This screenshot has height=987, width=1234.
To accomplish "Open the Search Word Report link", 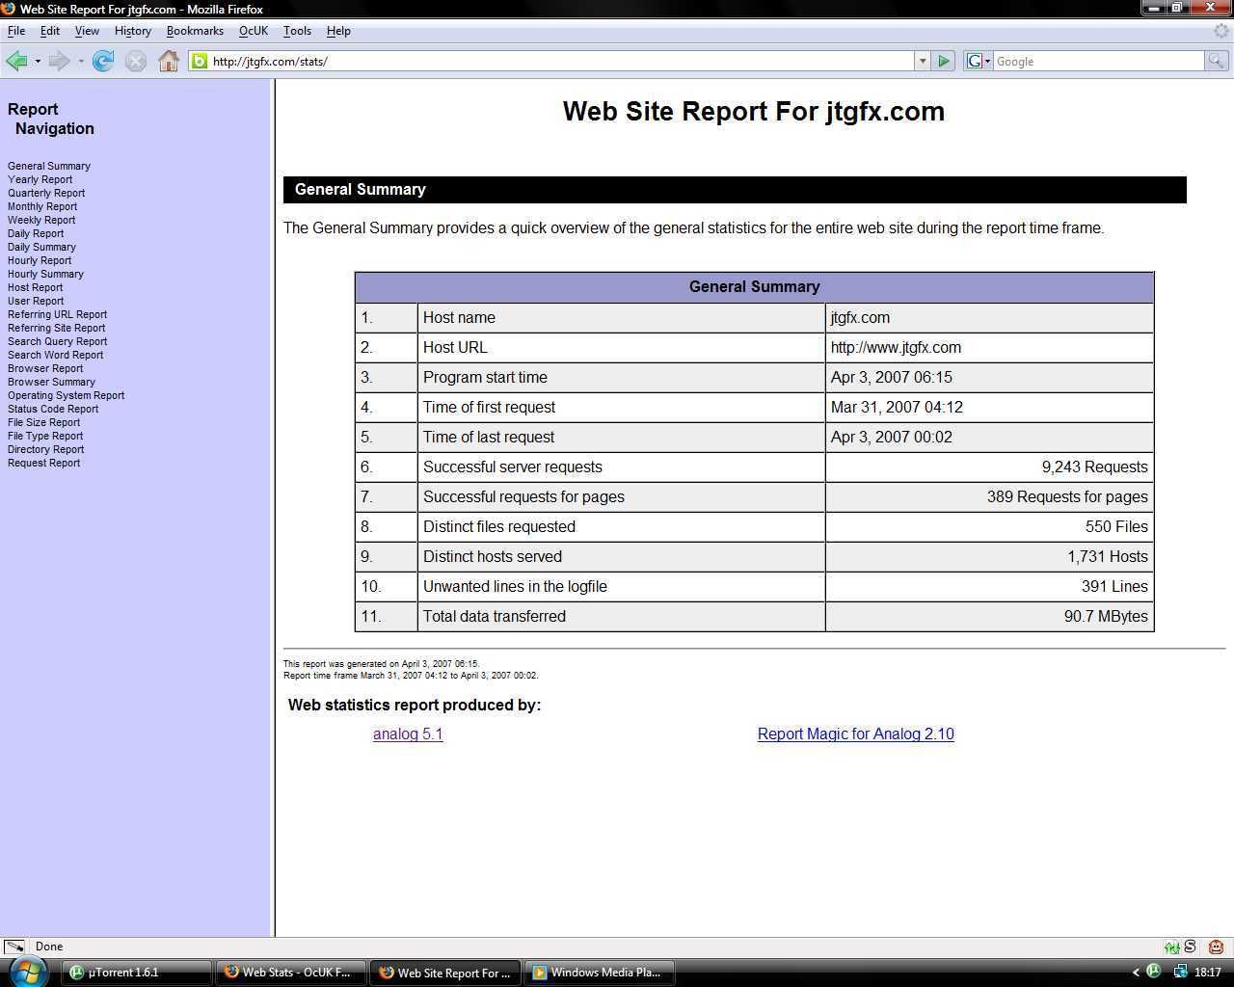I will tap(55, 355).
